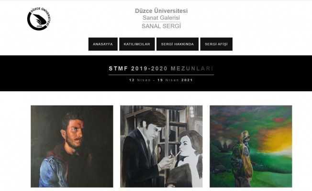Click the woman's face in middle painting

[x=187, y=143]
